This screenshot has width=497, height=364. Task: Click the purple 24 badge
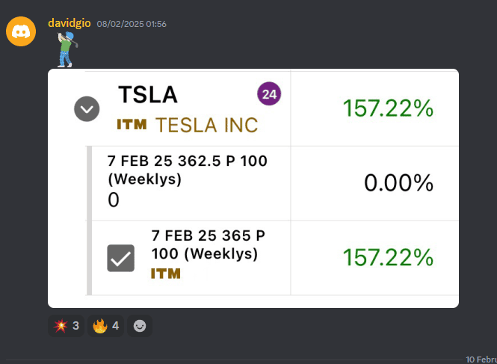pyautogui.click(x=269, y=94)
